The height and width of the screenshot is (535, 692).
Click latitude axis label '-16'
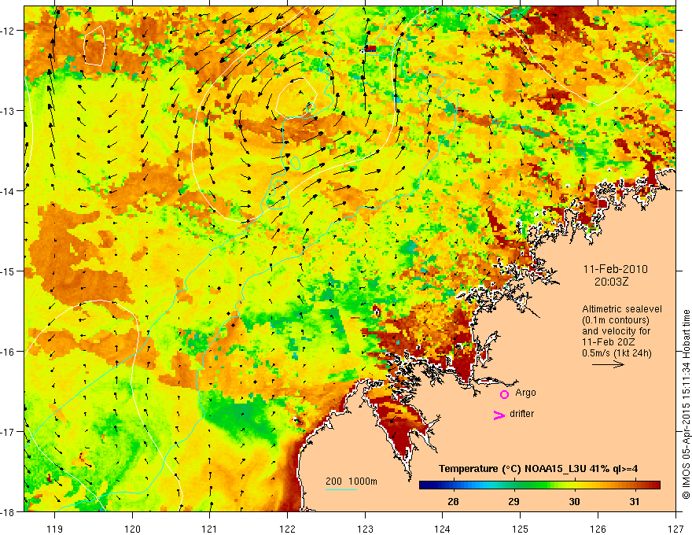[8, 352]
